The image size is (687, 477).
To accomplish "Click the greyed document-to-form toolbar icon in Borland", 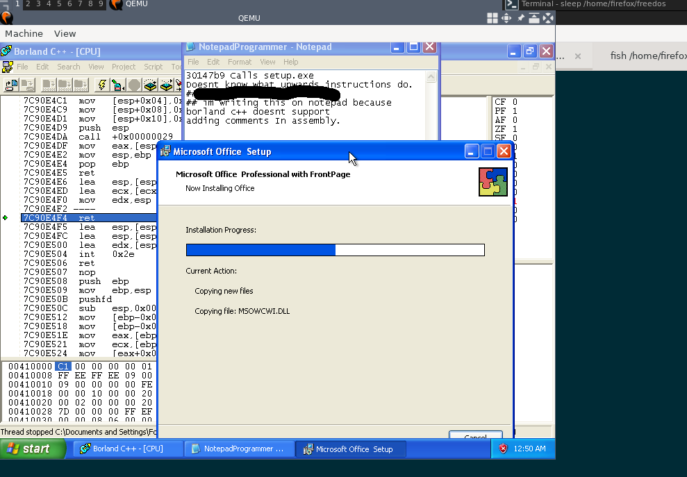I will point(28,85).
